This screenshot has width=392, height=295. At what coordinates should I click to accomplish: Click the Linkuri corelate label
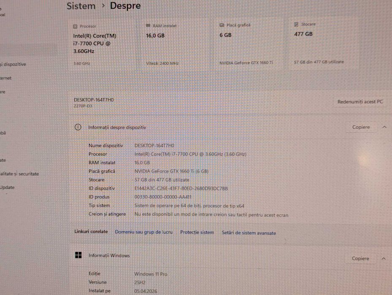pyautogui.click(x=91, y=231)
